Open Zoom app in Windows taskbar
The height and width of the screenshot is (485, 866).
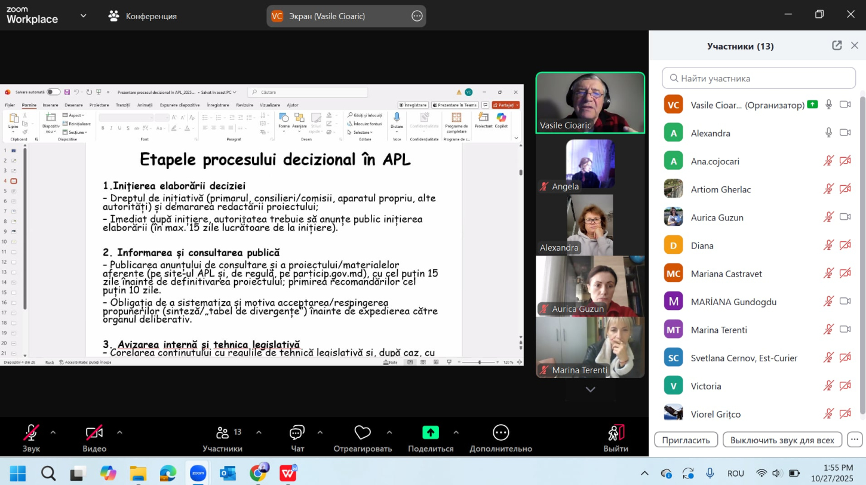(198, 474)
